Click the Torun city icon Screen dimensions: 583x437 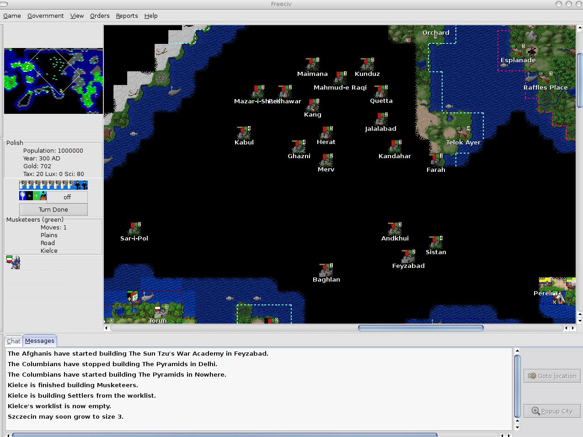click(161, 311)
